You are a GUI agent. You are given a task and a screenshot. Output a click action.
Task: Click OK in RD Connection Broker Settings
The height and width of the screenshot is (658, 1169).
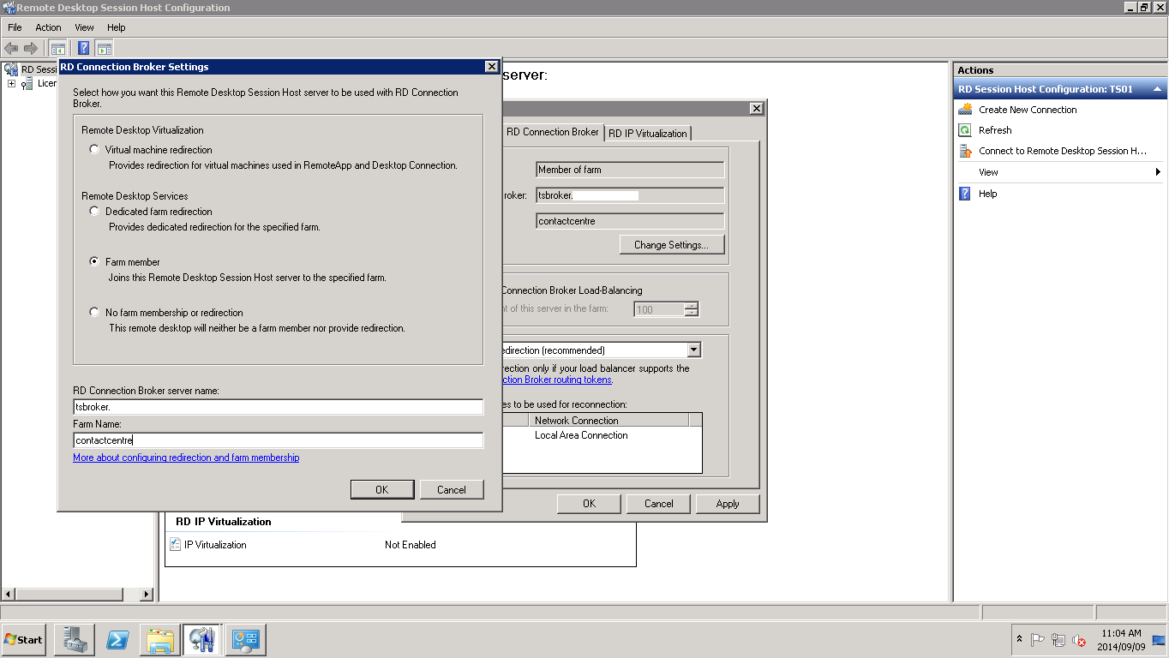(x=382, y=489)
